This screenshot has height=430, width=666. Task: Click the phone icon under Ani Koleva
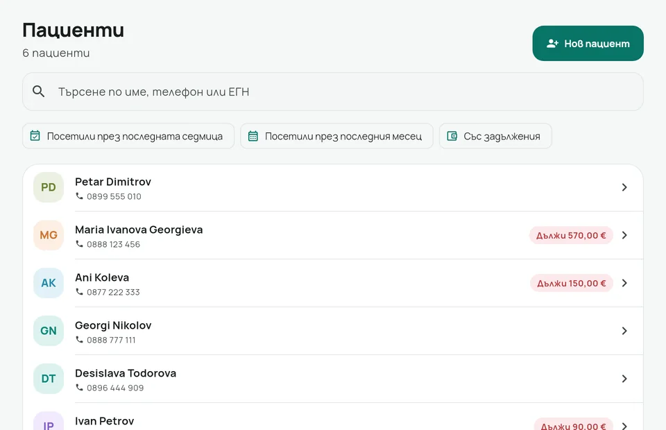point(79,292)
